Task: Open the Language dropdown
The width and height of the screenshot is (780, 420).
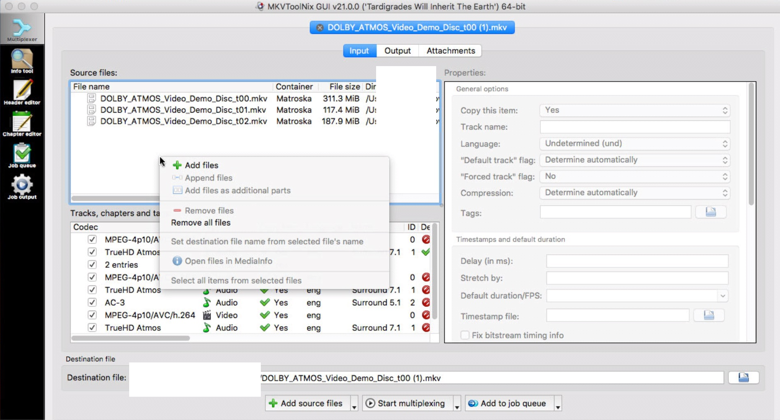Action: click(635, 144)
